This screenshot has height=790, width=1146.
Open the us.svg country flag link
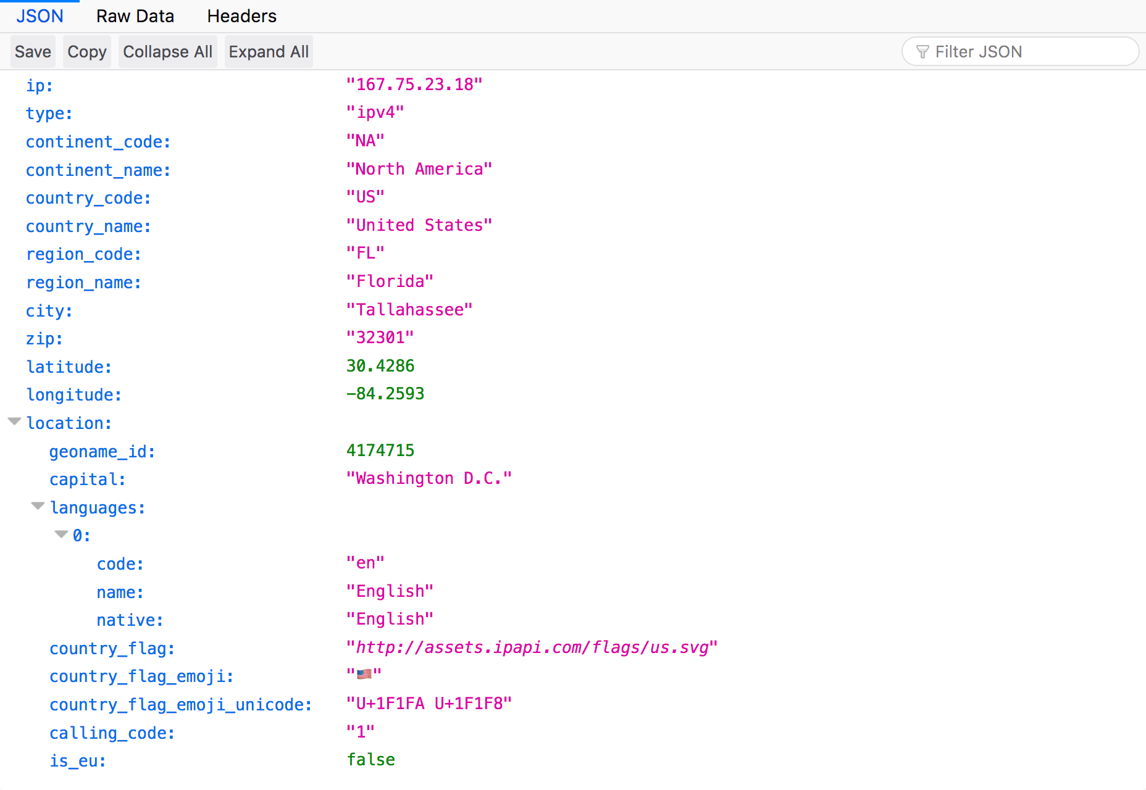click(532, 647)
